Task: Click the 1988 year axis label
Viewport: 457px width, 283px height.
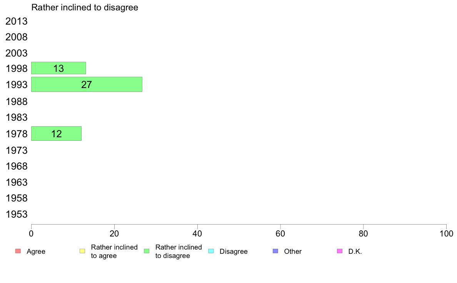Action: click(17, 102)
